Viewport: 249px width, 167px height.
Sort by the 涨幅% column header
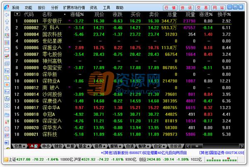[x=77, y=14]
